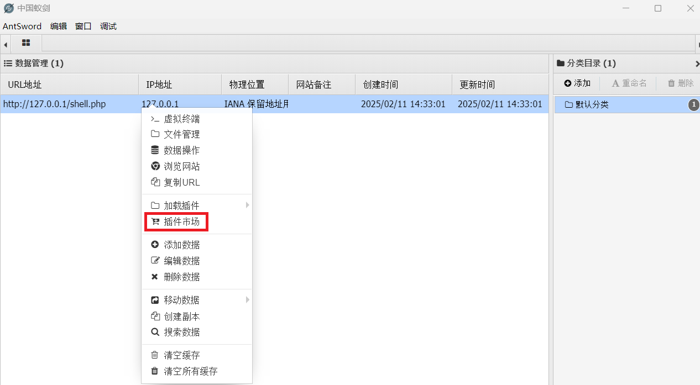
Task: Click the first 2025/02/11 14:33:01 creation time cell
Action: pyautogui.click(x=403, y=104)
